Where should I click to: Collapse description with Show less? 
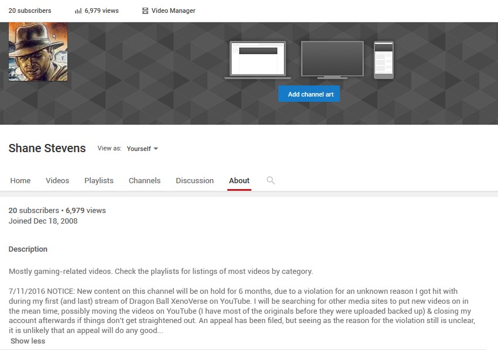click(x=28, y=341)
